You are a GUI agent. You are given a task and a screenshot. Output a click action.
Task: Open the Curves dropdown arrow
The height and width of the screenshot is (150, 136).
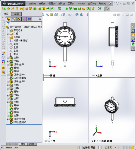point(103,9)
